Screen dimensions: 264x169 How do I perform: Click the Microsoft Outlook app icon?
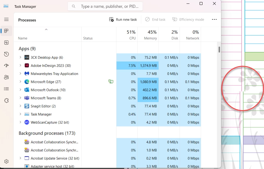27,90
